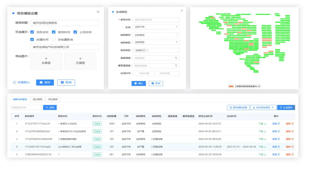Viewport: 310px width, 169px height.
Task: Enable the 发电量影响 checkbox
Action: [53, 40]
